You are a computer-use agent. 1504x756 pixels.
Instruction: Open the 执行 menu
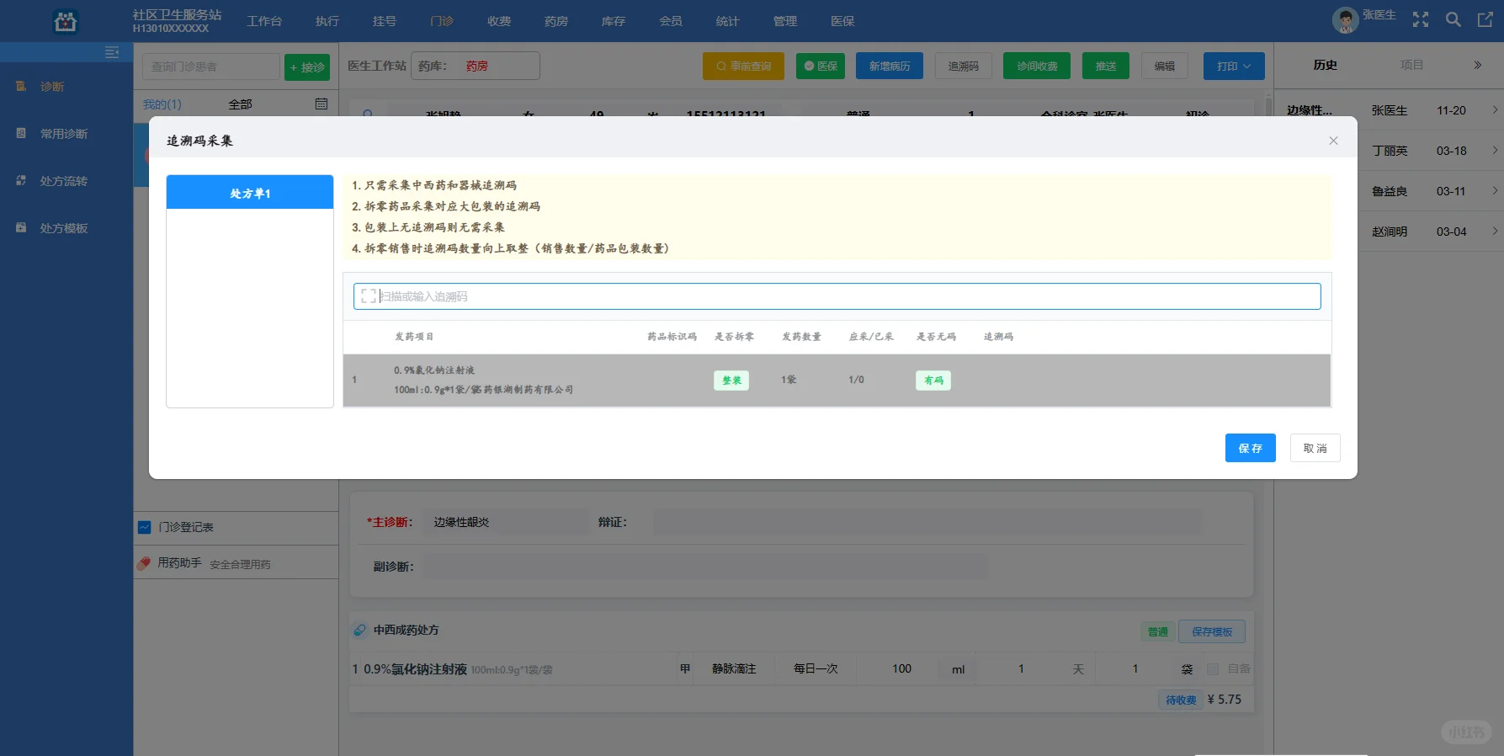click(x=327, y=21)
